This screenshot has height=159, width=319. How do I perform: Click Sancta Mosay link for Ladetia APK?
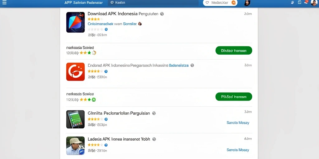coord(238,150)
